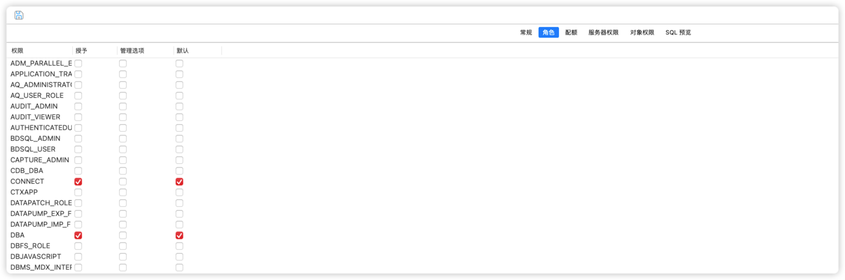Grant the AUDIT_ADMIN role checkbox
Screen dimensions: 845x280
78,106
